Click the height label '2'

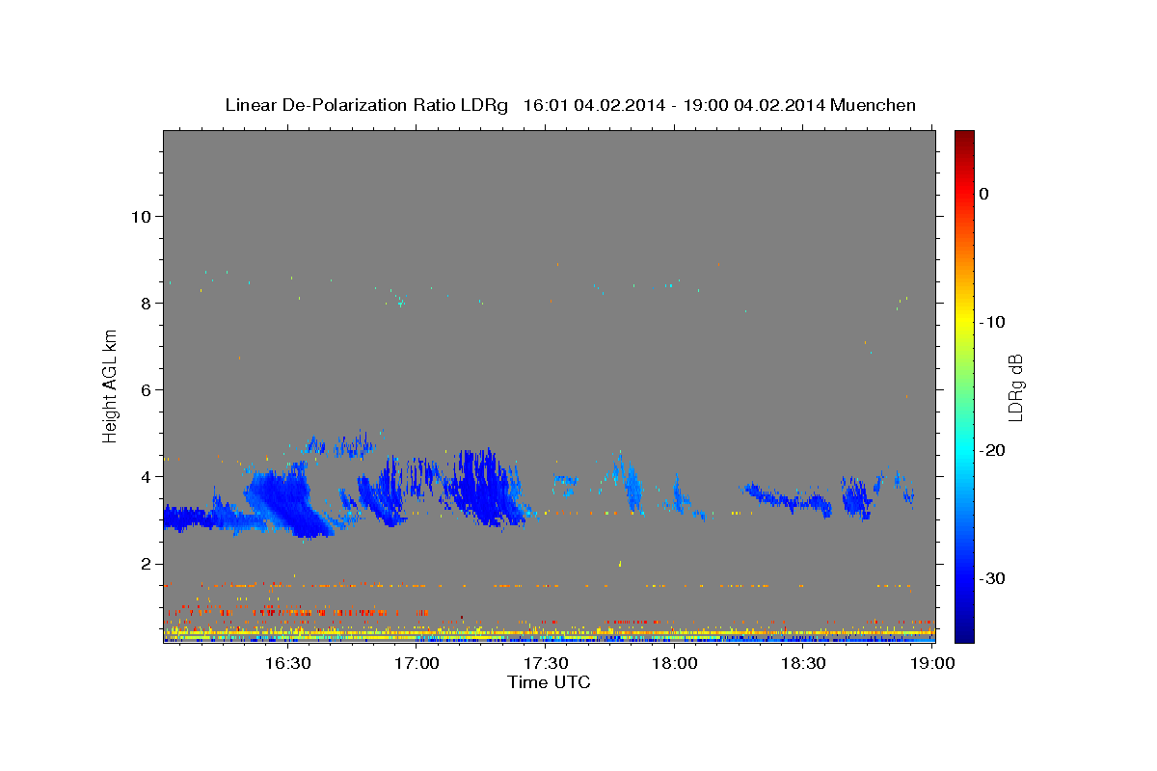(146, 563)
